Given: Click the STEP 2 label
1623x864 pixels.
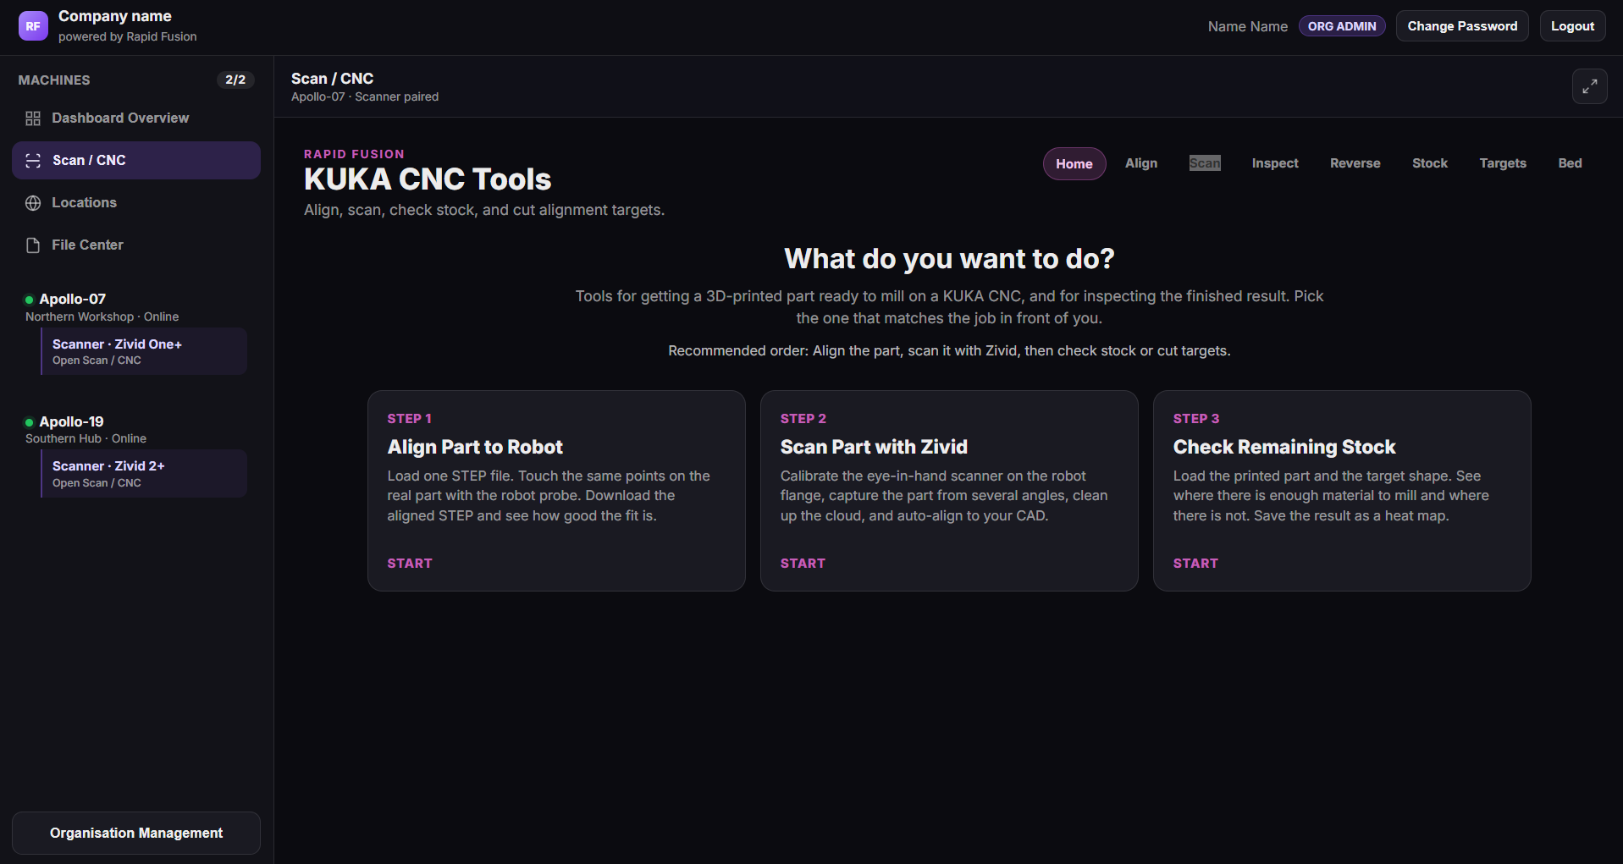Looking at the screenshot, I should click(x=803, y=419).
